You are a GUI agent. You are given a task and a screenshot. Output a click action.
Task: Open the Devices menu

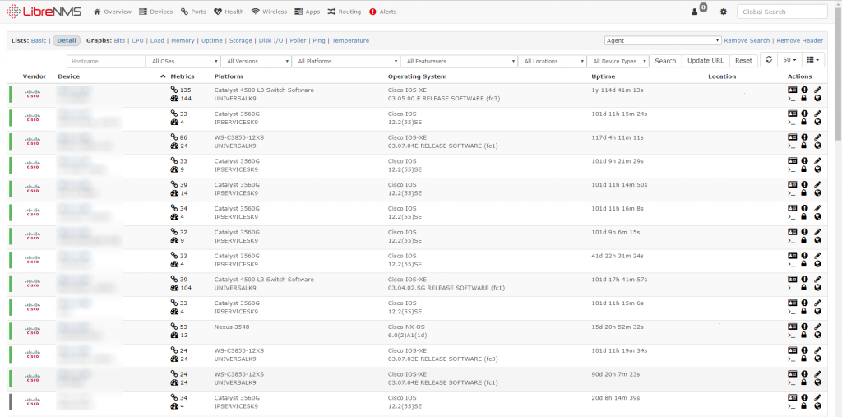tap(155, 12)
